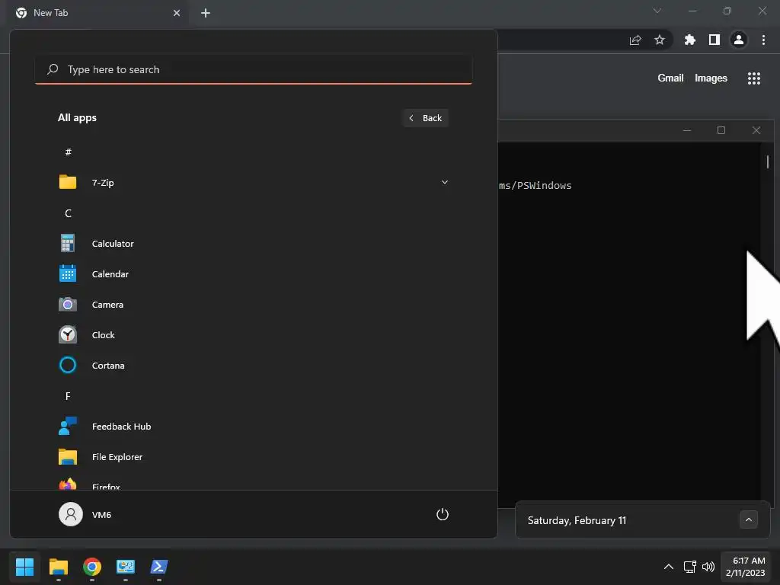Click the Windows Start button on taskbar
The image size is (780, 585).
click(24, 567)
